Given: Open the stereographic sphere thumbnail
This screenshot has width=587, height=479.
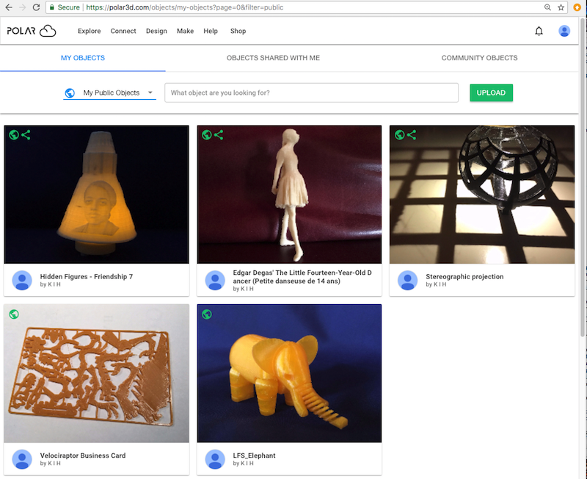Looking at the screenshot, I should tap(482, 195).
